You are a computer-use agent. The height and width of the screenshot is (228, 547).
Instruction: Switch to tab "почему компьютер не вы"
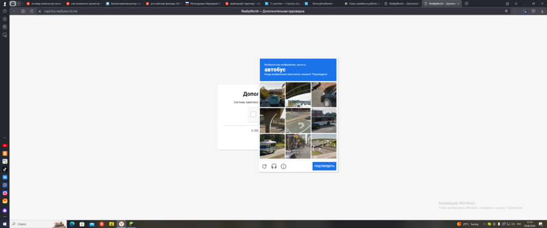[44, 3]
